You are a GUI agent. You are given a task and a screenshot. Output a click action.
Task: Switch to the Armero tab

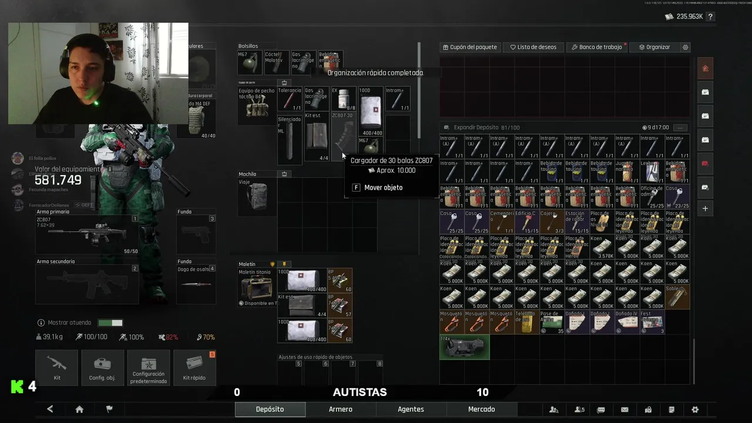(x=341, y=409)
